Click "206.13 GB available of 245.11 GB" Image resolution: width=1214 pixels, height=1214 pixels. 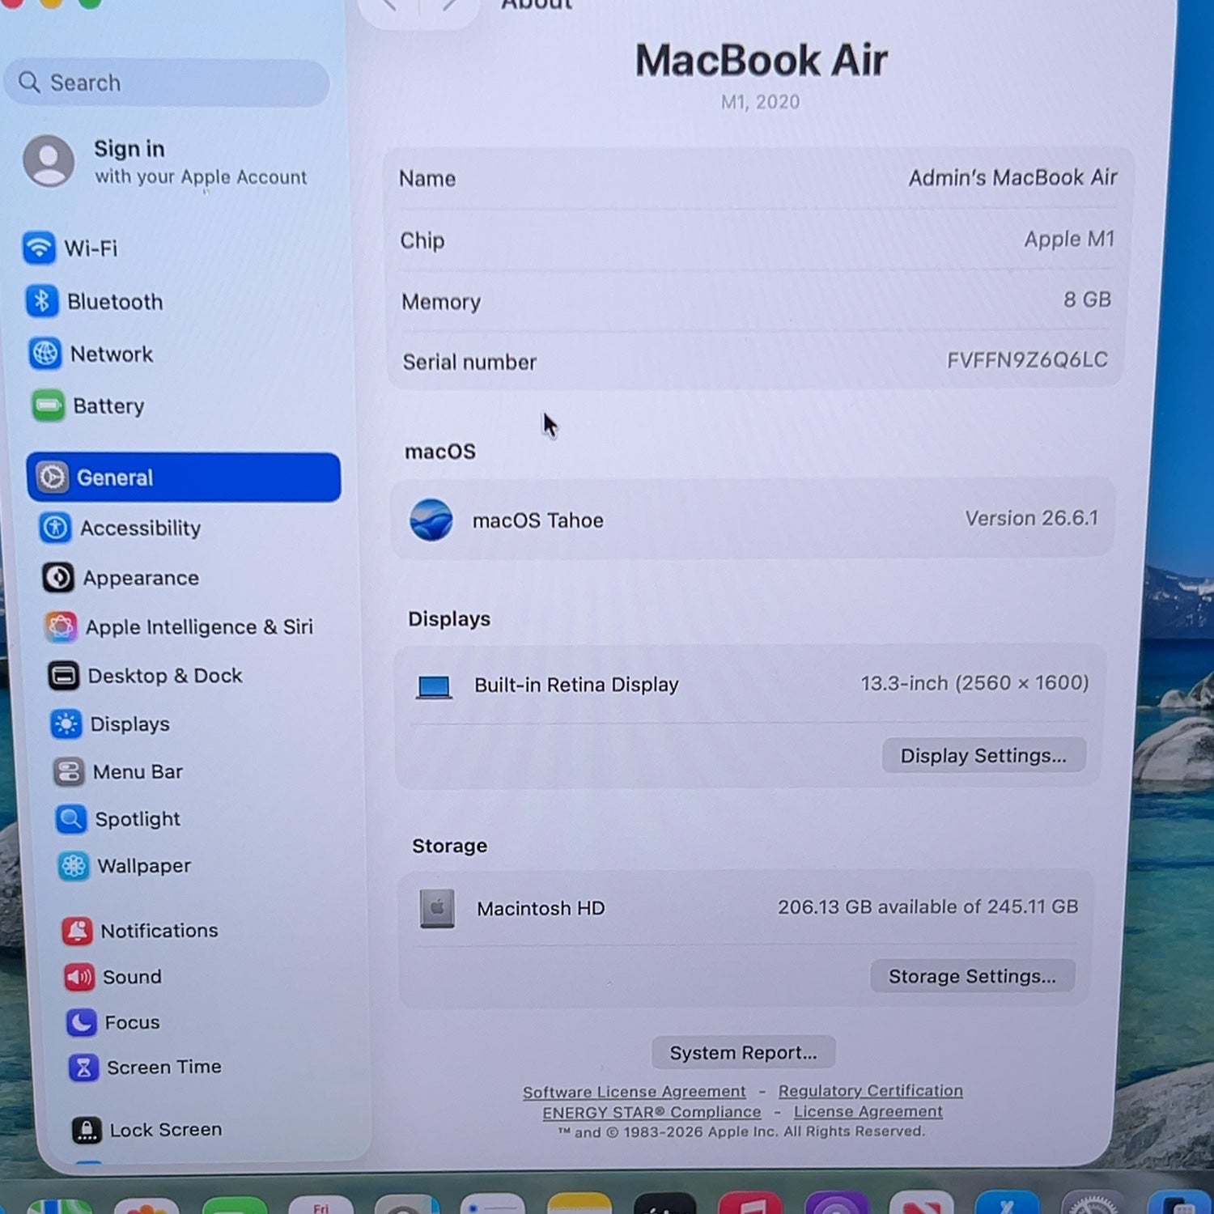pyautogui.click(x=927, y=906)
